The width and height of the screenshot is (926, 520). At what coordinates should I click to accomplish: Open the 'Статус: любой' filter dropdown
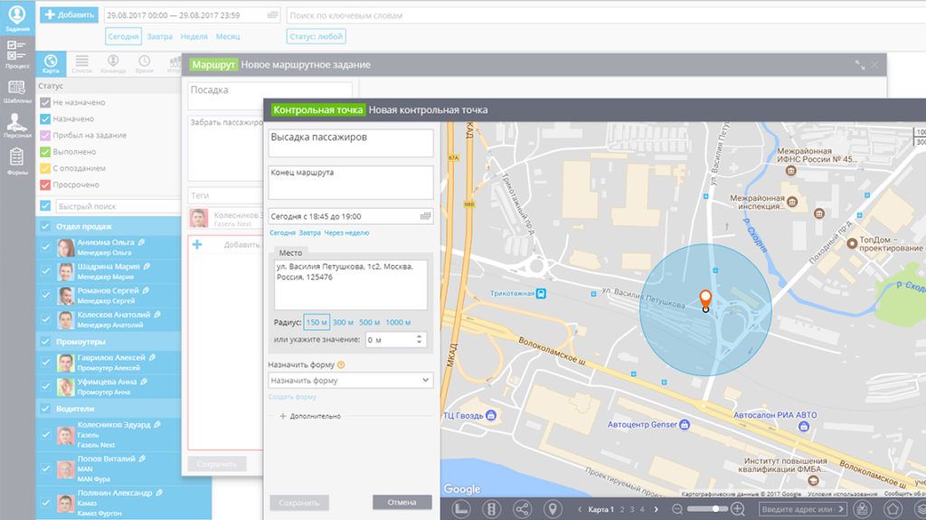coord(317,37)
